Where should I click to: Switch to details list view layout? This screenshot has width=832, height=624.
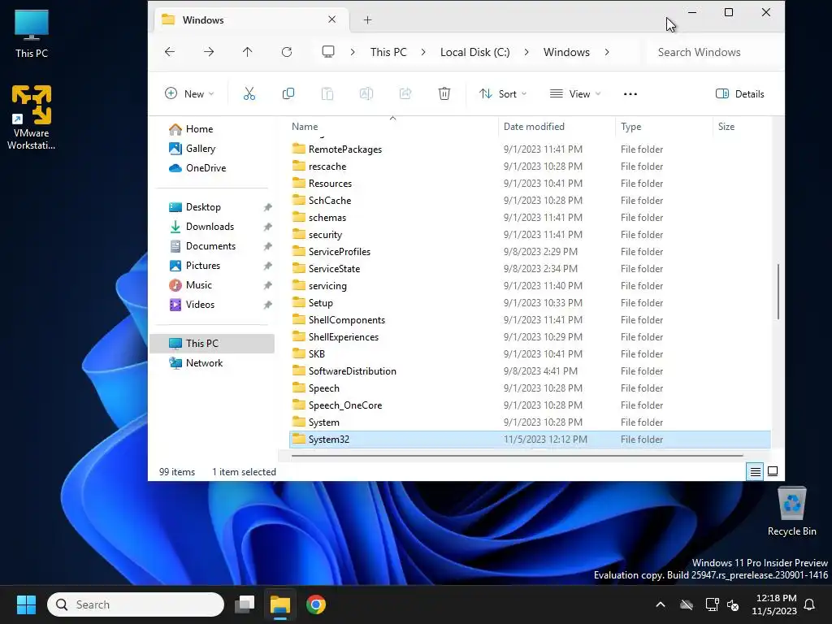[x=755, y=471]
